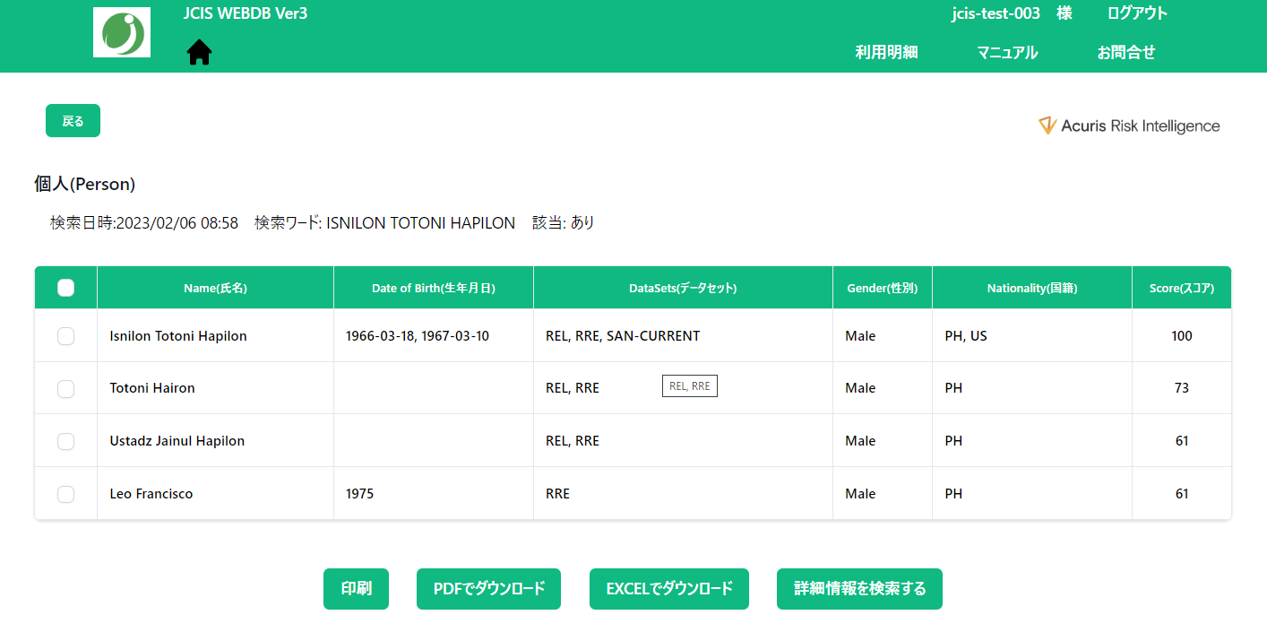Open the 利用明細 menu item
This screenshot has width=1267, height=632.
coord(887,53)
